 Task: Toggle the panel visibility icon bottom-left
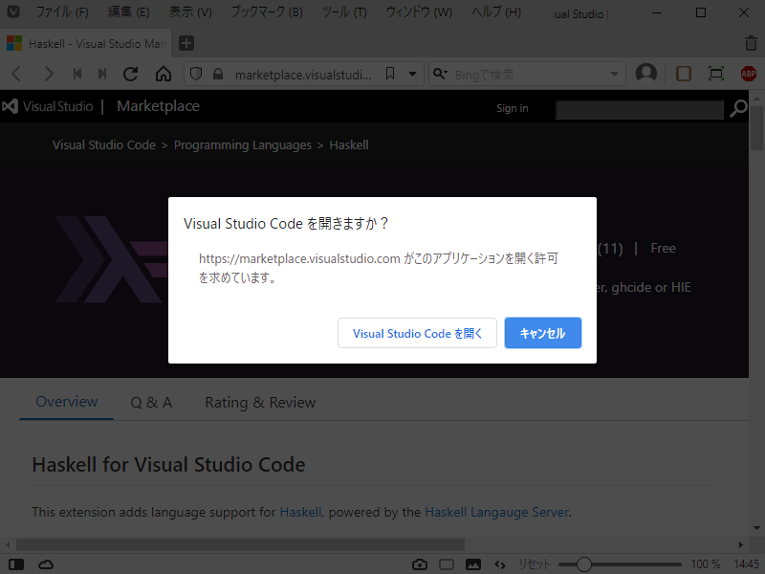point(16,564)
